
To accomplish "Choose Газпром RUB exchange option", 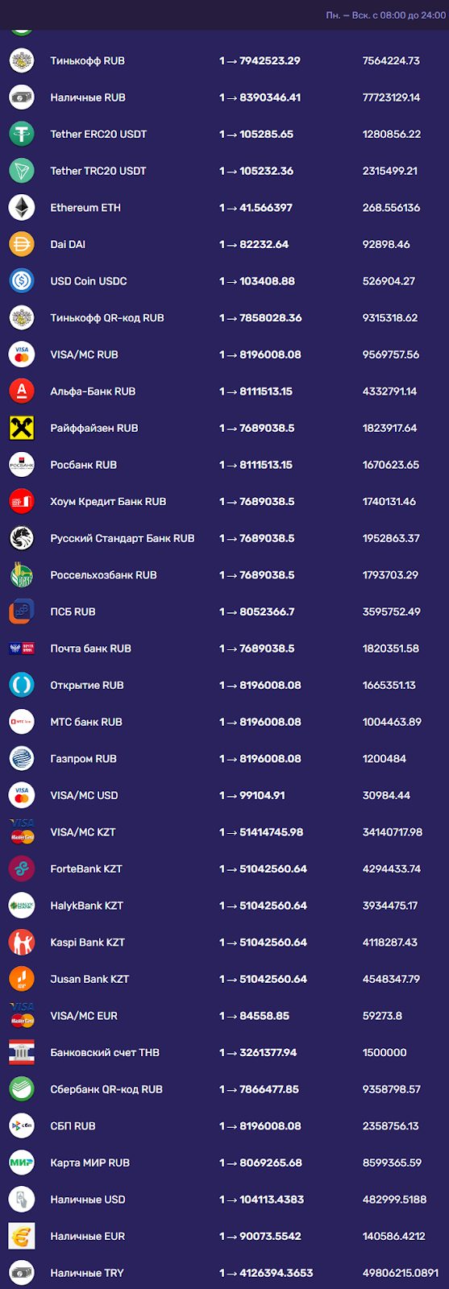I will [224, 758].
